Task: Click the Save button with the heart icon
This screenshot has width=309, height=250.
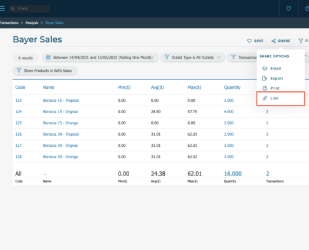Action: tap(255, 41)
